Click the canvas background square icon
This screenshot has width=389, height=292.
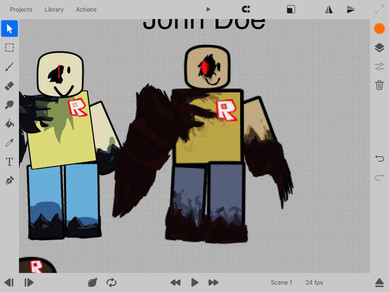pyautogui.click(x=291, y=10)
